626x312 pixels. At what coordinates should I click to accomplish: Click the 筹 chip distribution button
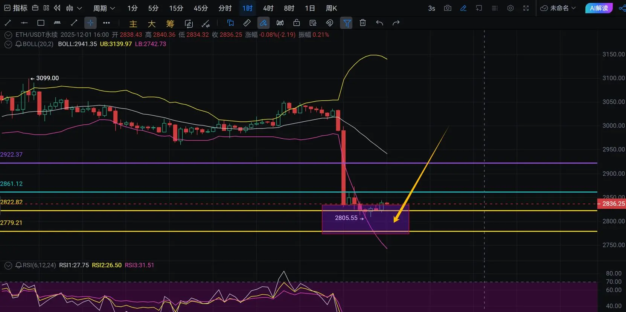pos(170,24)
